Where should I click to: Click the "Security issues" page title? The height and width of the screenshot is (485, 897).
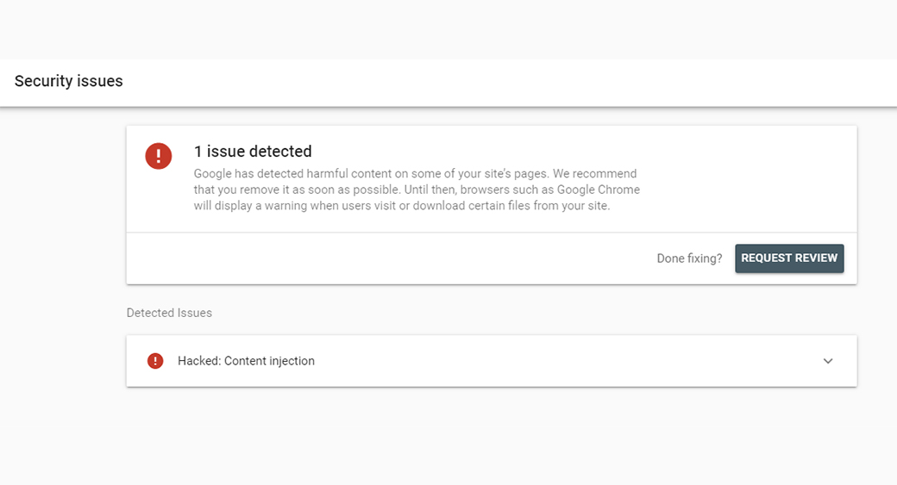69,82
